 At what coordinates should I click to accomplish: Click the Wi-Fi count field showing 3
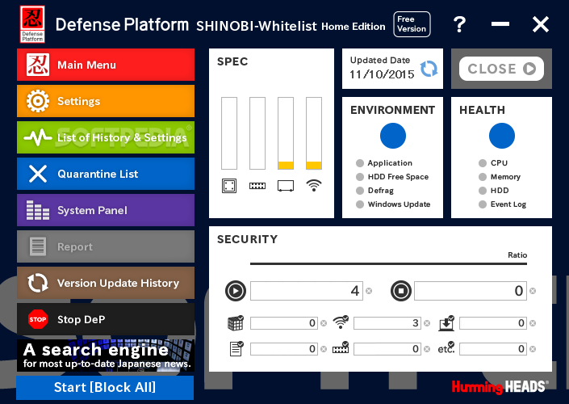tap(387, 323)
